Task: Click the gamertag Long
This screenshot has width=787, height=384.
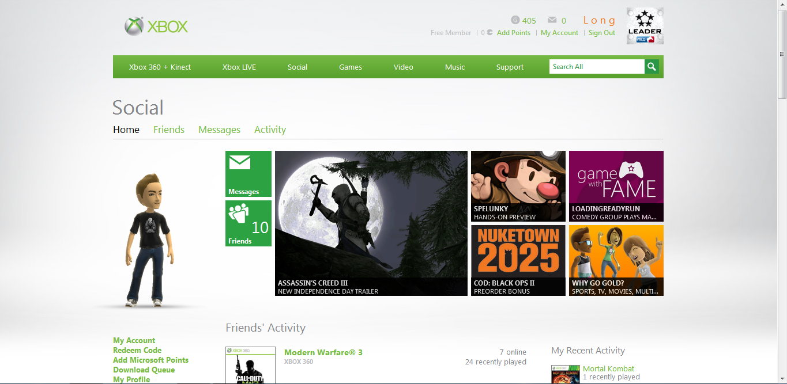Action: pyautogui.click(x=600, y=20)
